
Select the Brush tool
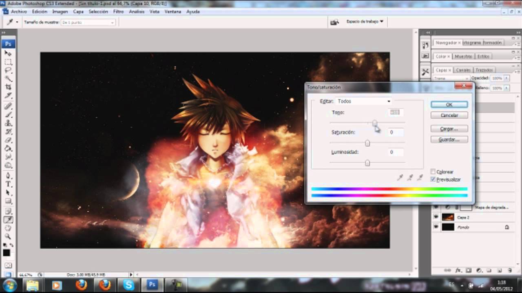coord(8,115)
